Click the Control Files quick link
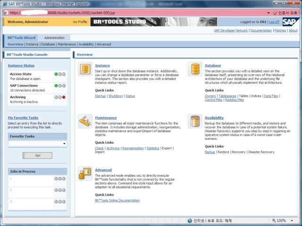Image resolution: width=302 pixels, height=226 pixels. tap(213, 100)
